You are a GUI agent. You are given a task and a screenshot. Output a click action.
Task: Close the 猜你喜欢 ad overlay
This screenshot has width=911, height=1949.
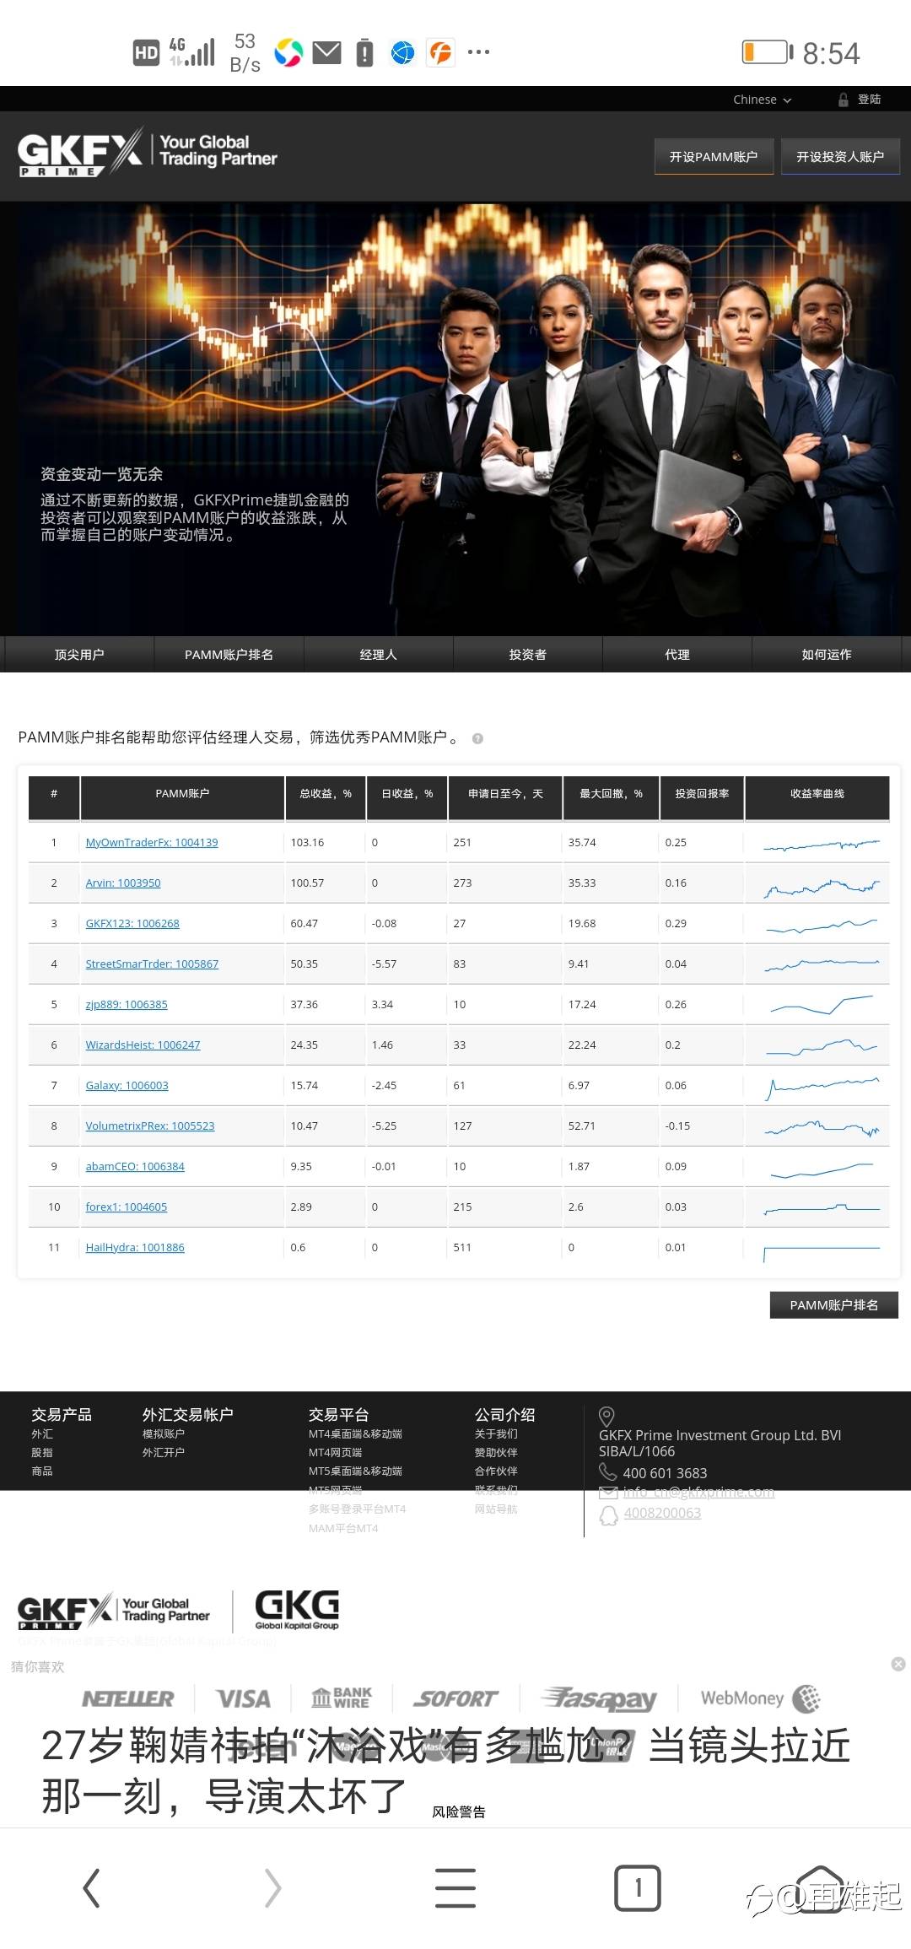tap(898, 1664)
